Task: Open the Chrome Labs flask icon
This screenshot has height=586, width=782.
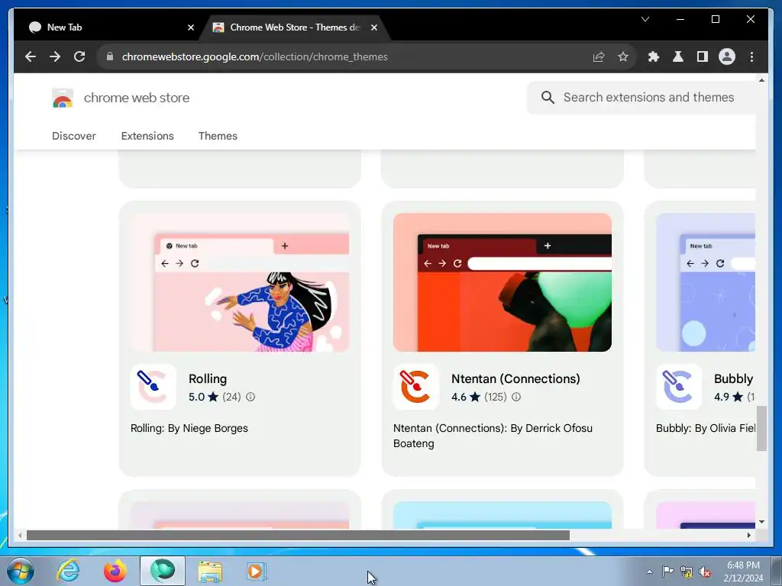Action: coord(678,56)
